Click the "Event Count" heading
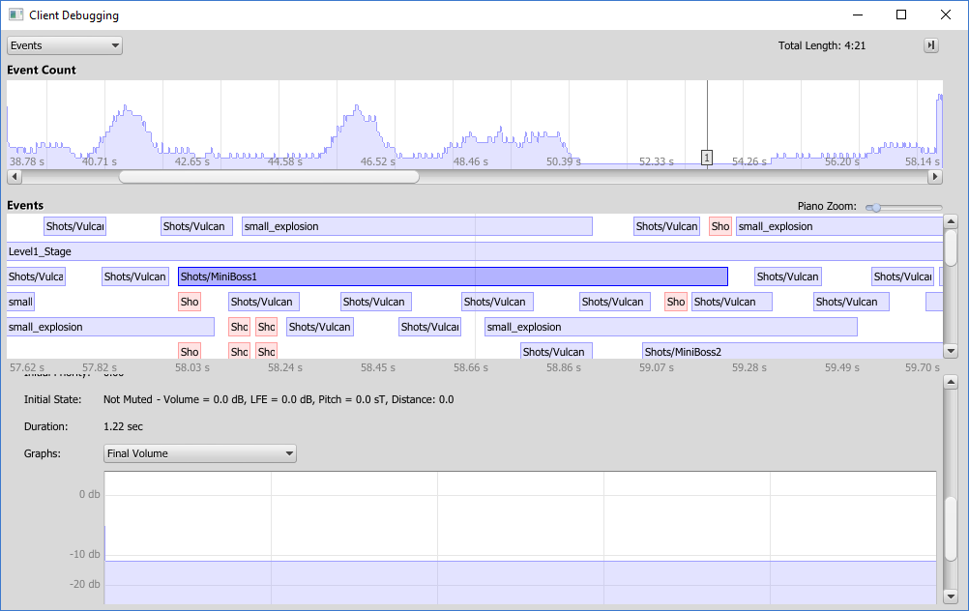This screenshot has height=611, width=969. (42, 71)
